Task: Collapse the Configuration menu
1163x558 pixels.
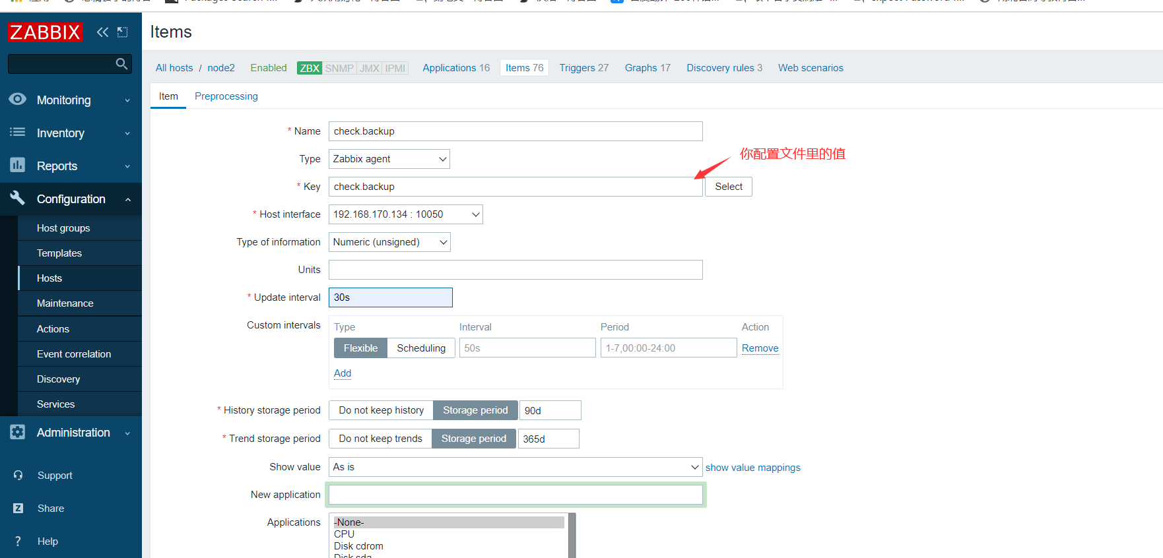Action: click(71, 199)
